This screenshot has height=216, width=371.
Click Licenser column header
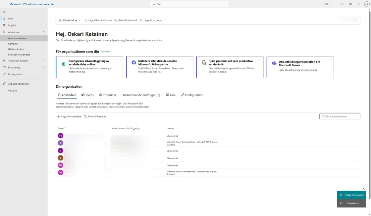[x=170, y=128]
